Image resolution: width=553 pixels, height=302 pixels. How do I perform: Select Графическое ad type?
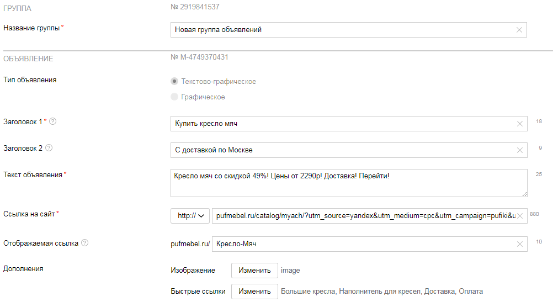point(174,97)
